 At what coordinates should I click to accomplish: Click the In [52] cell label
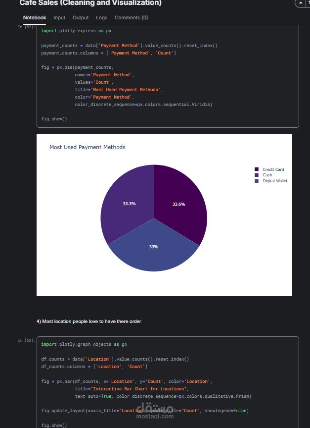[27, 27]
